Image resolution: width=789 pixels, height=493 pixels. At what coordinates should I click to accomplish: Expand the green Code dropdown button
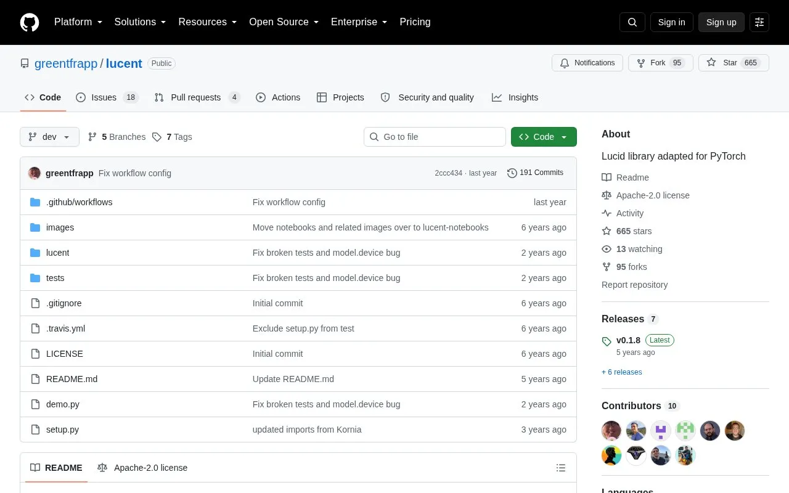pos(544,137)
